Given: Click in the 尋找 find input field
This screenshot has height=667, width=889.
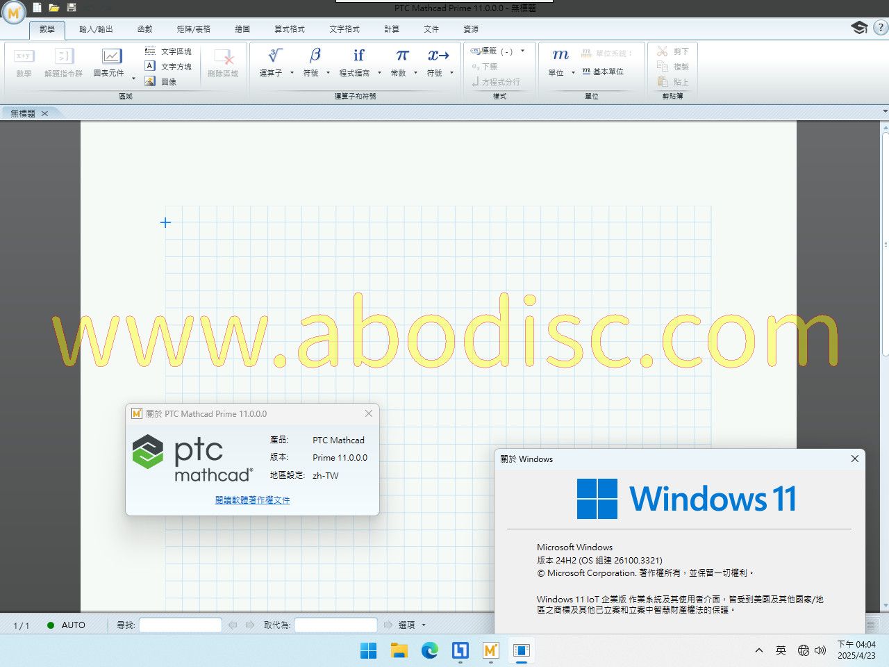Looking at the screenshot, I should pos(181,625).
